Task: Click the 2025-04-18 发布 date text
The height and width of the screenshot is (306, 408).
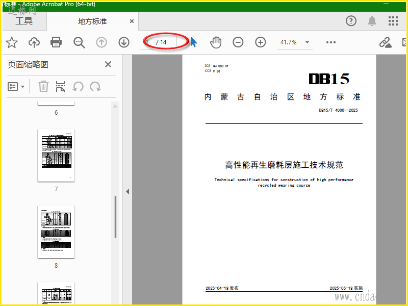Action: tap(222, 288)
